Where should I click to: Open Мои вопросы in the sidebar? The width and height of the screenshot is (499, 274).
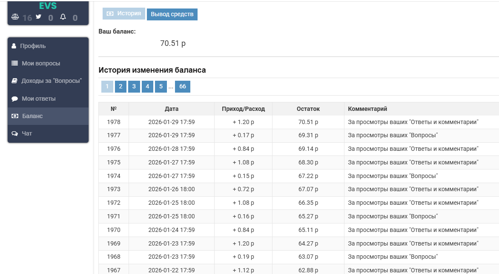click(48, 63)
